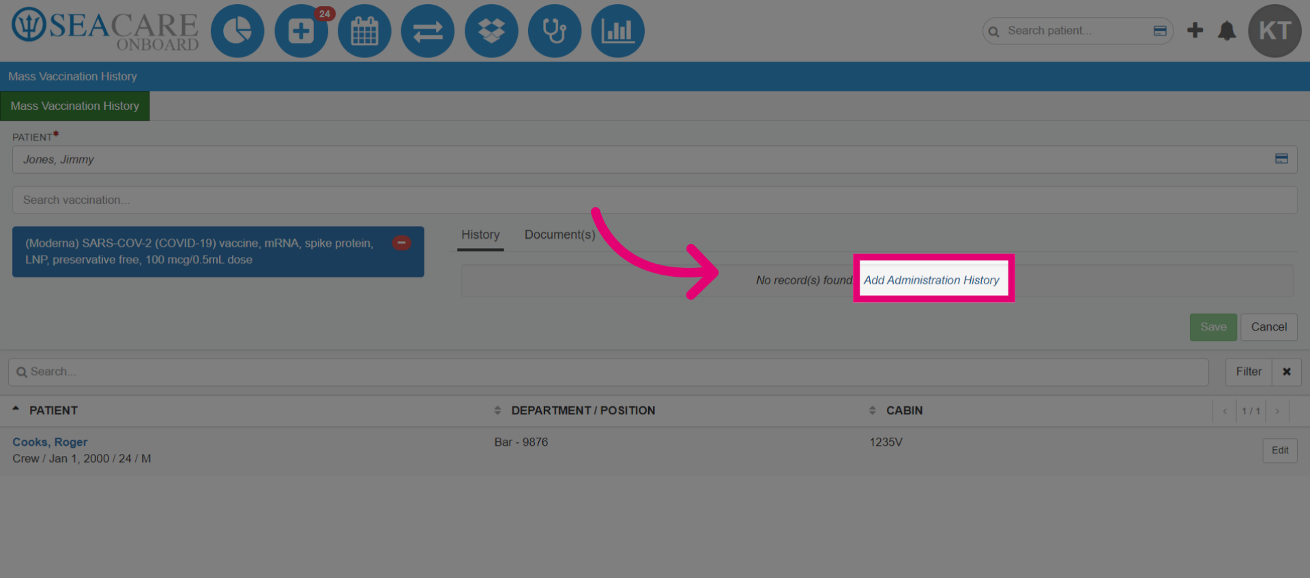The image size is (1310, 578).
Task: Open the pie chart dashboard icon
Action: (237, 31)
